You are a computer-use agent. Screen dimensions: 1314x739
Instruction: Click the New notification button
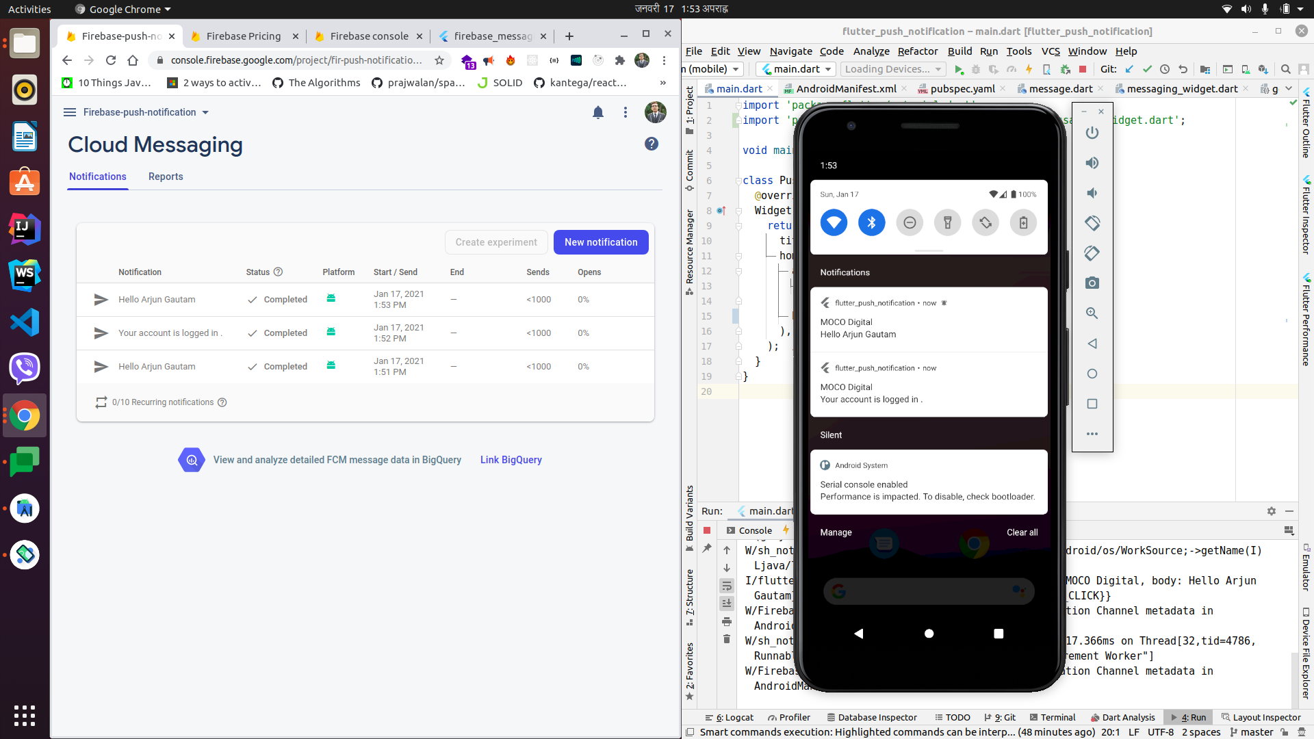coord(600,242)
